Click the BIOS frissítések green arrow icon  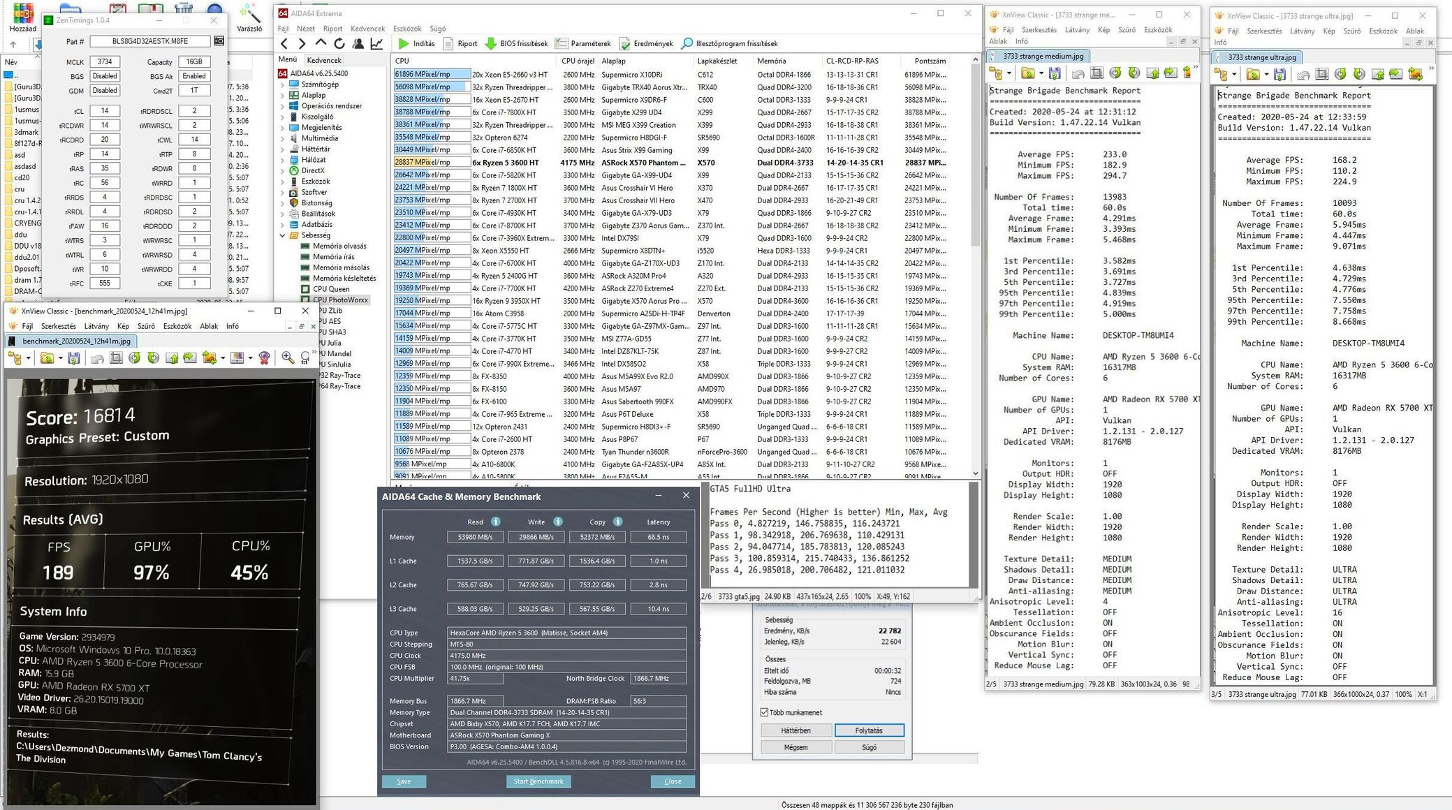pyautogui.click(x=490, y=43)
